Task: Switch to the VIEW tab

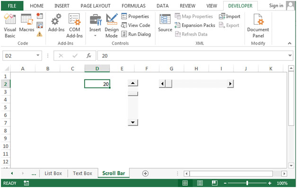Action: pyautogui.click(x=211, y=6)
